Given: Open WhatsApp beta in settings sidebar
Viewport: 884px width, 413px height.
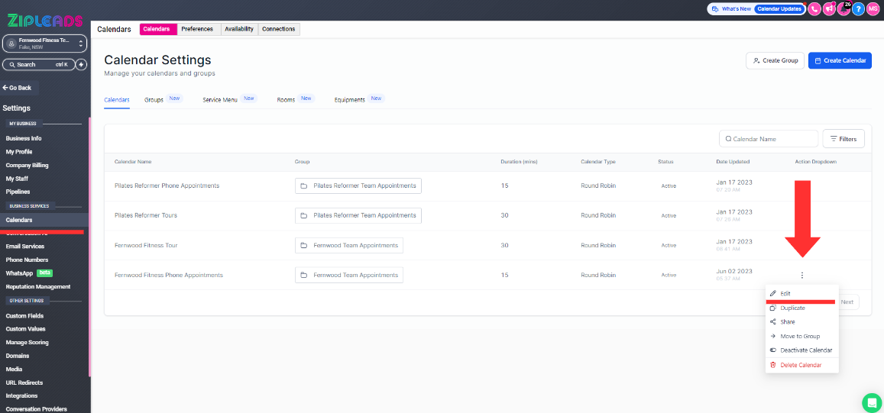Looking at the screenshot, I should (29, 273).
